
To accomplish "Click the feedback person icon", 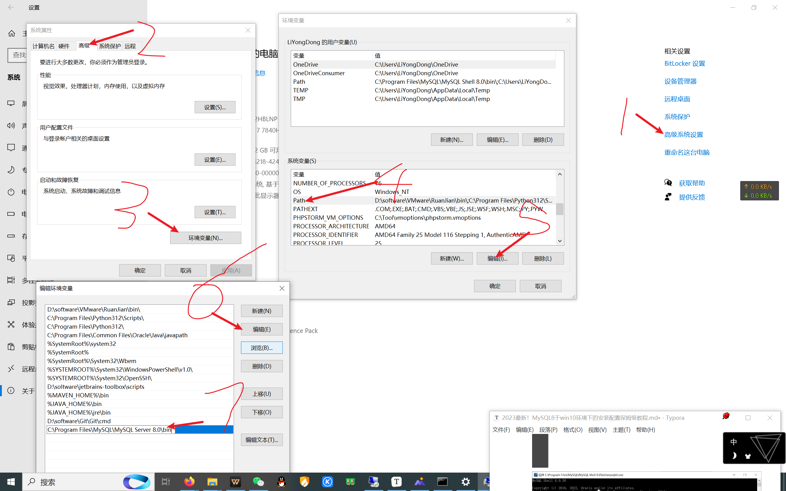I will click(x=668, y=197).
